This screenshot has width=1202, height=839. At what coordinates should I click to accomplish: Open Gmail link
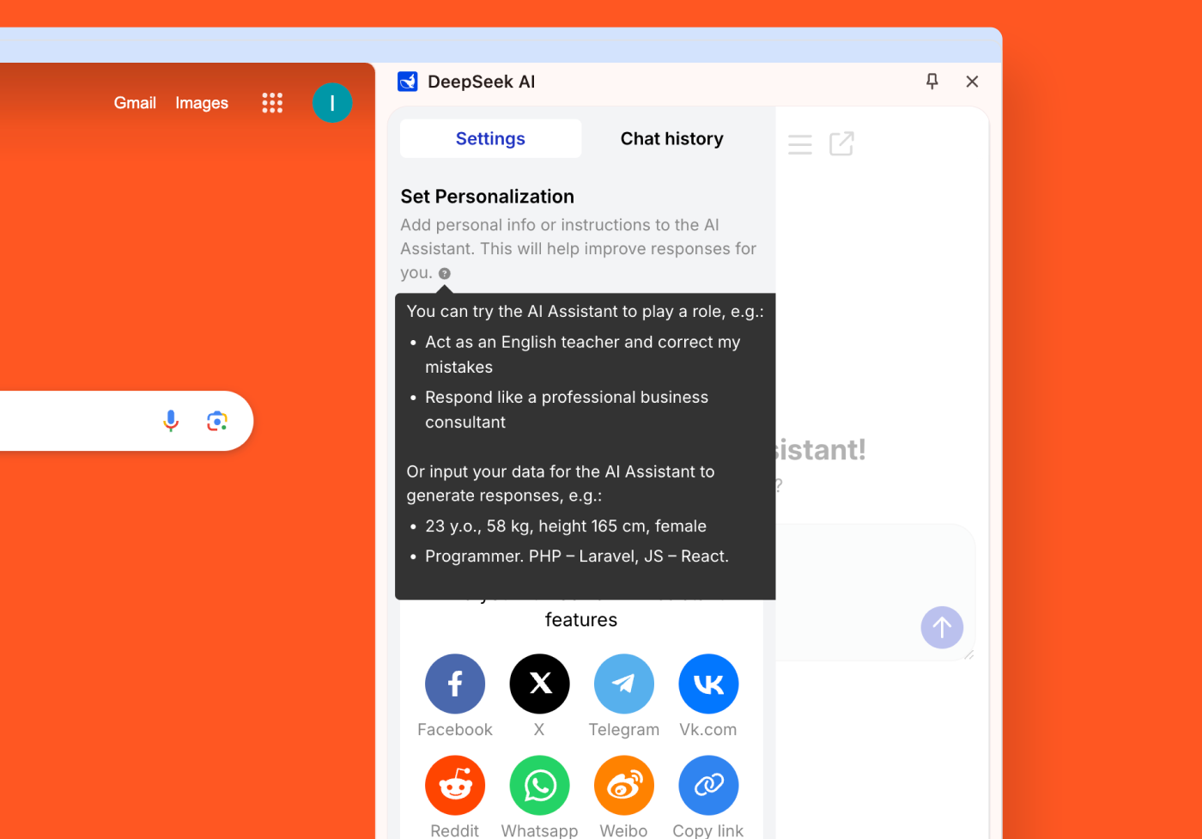pyautogui.click(x=135, y=103)
